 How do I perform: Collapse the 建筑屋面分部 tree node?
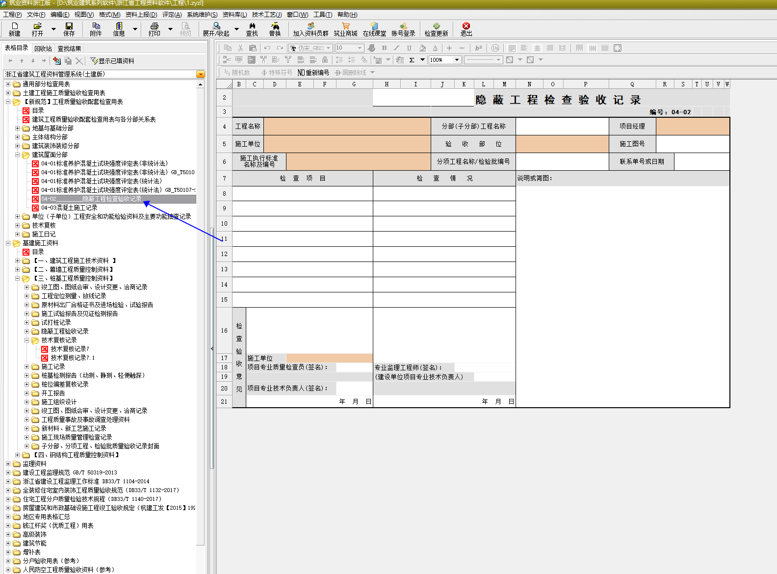tap(17, 155)
